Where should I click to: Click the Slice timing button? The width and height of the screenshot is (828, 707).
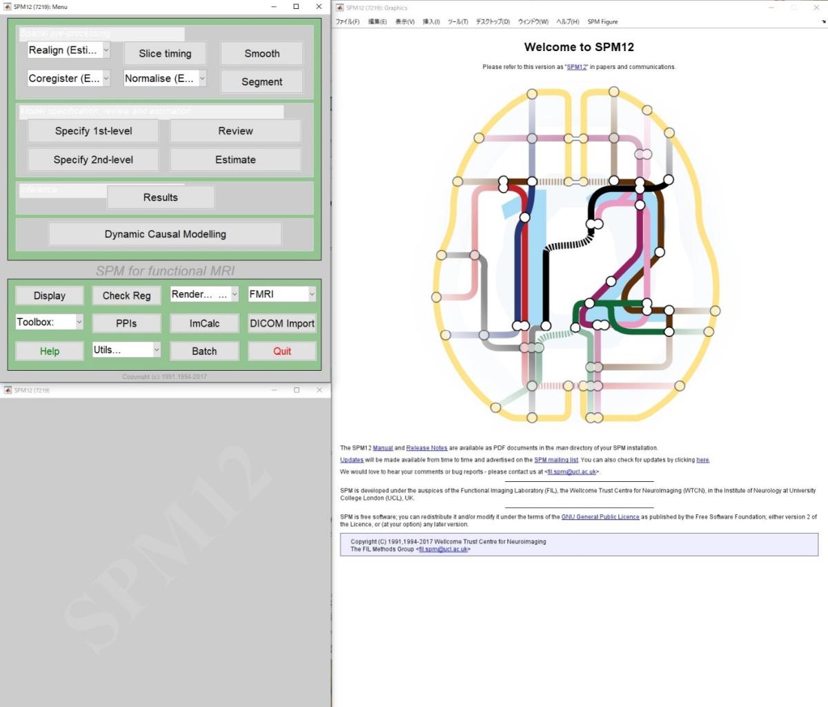click(165, 54)
